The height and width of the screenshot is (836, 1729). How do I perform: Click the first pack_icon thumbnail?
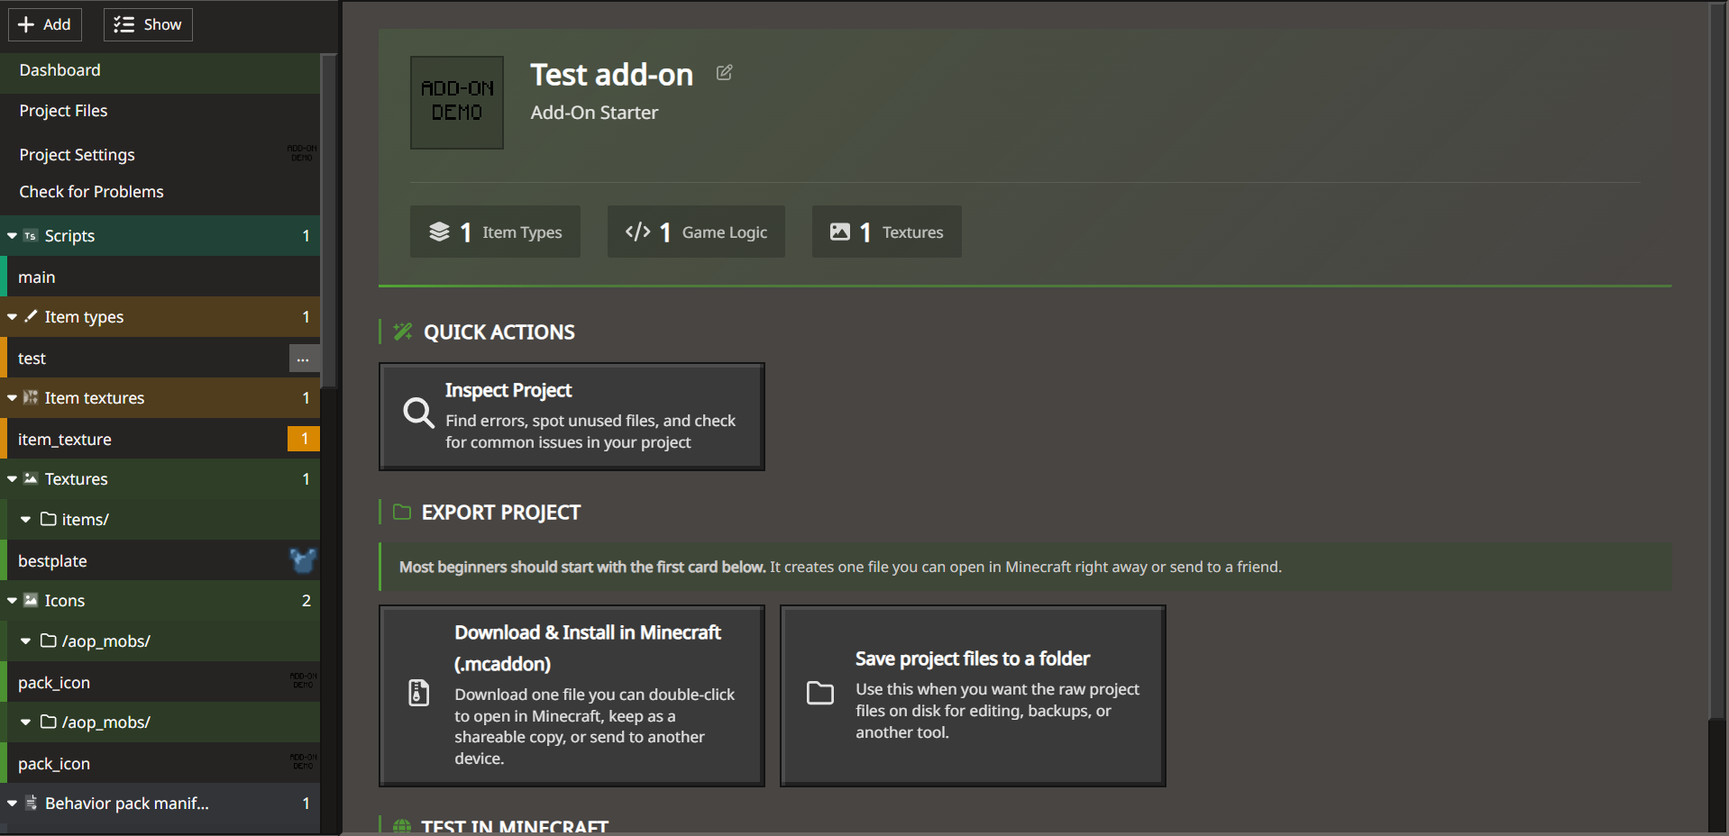point(303,681)
